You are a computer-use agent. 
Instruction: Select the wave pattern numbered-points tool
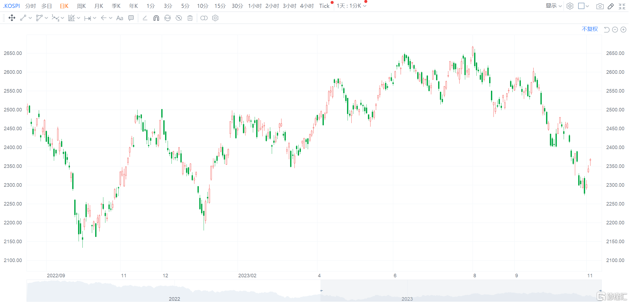(55, 18)
